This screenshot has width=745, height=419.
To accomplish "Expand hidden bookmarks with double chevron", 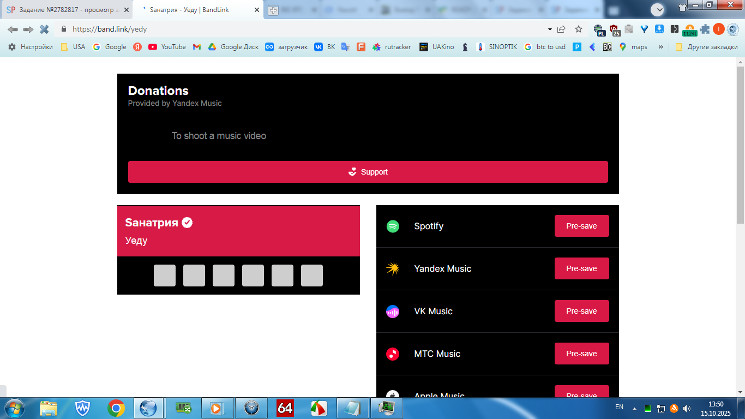I will click(x=662, y=47).
